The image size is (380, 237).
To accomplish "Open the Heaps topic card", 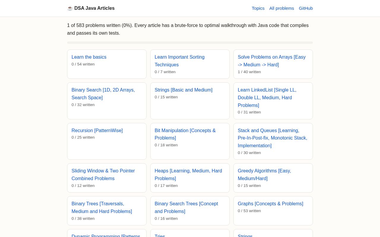I will coord(188,175).
